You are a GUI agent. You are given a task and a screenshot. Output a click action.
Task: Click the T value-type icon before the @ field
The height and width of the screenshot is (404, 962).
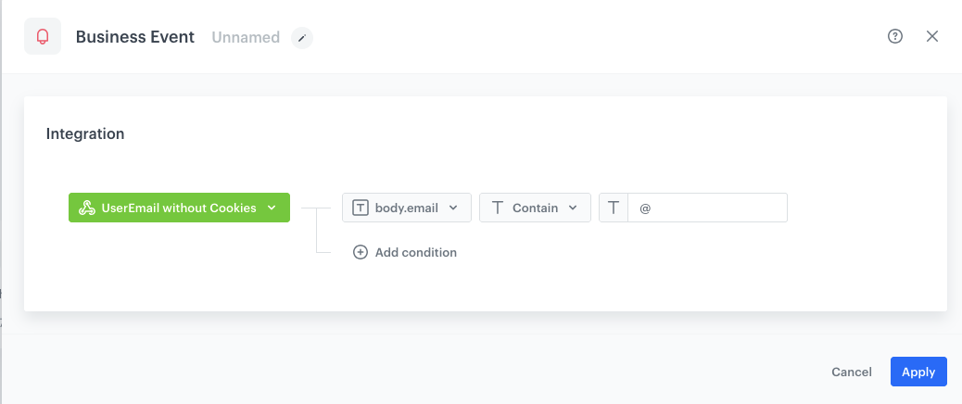614,208
